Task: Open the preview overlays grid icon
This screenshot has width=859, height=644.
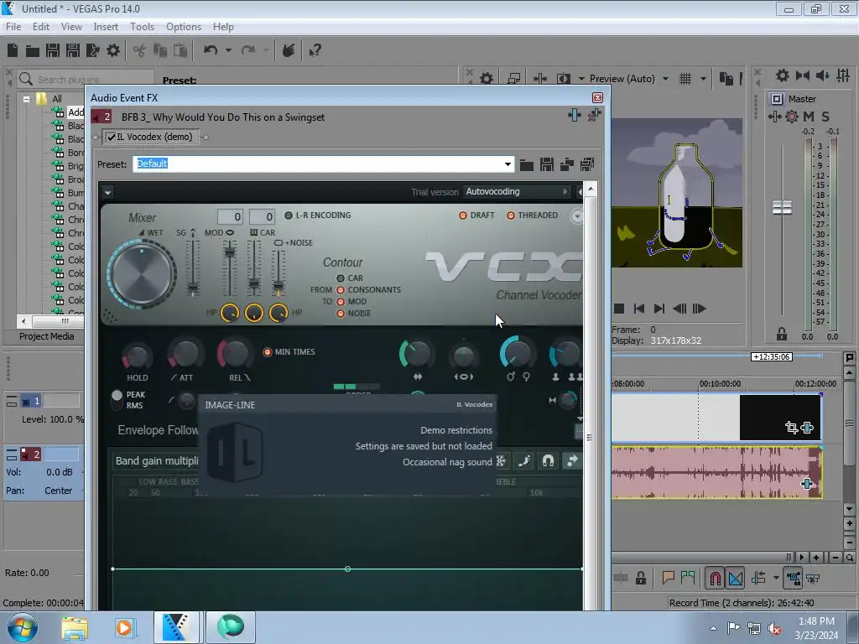Action: (x=685, y=79)
